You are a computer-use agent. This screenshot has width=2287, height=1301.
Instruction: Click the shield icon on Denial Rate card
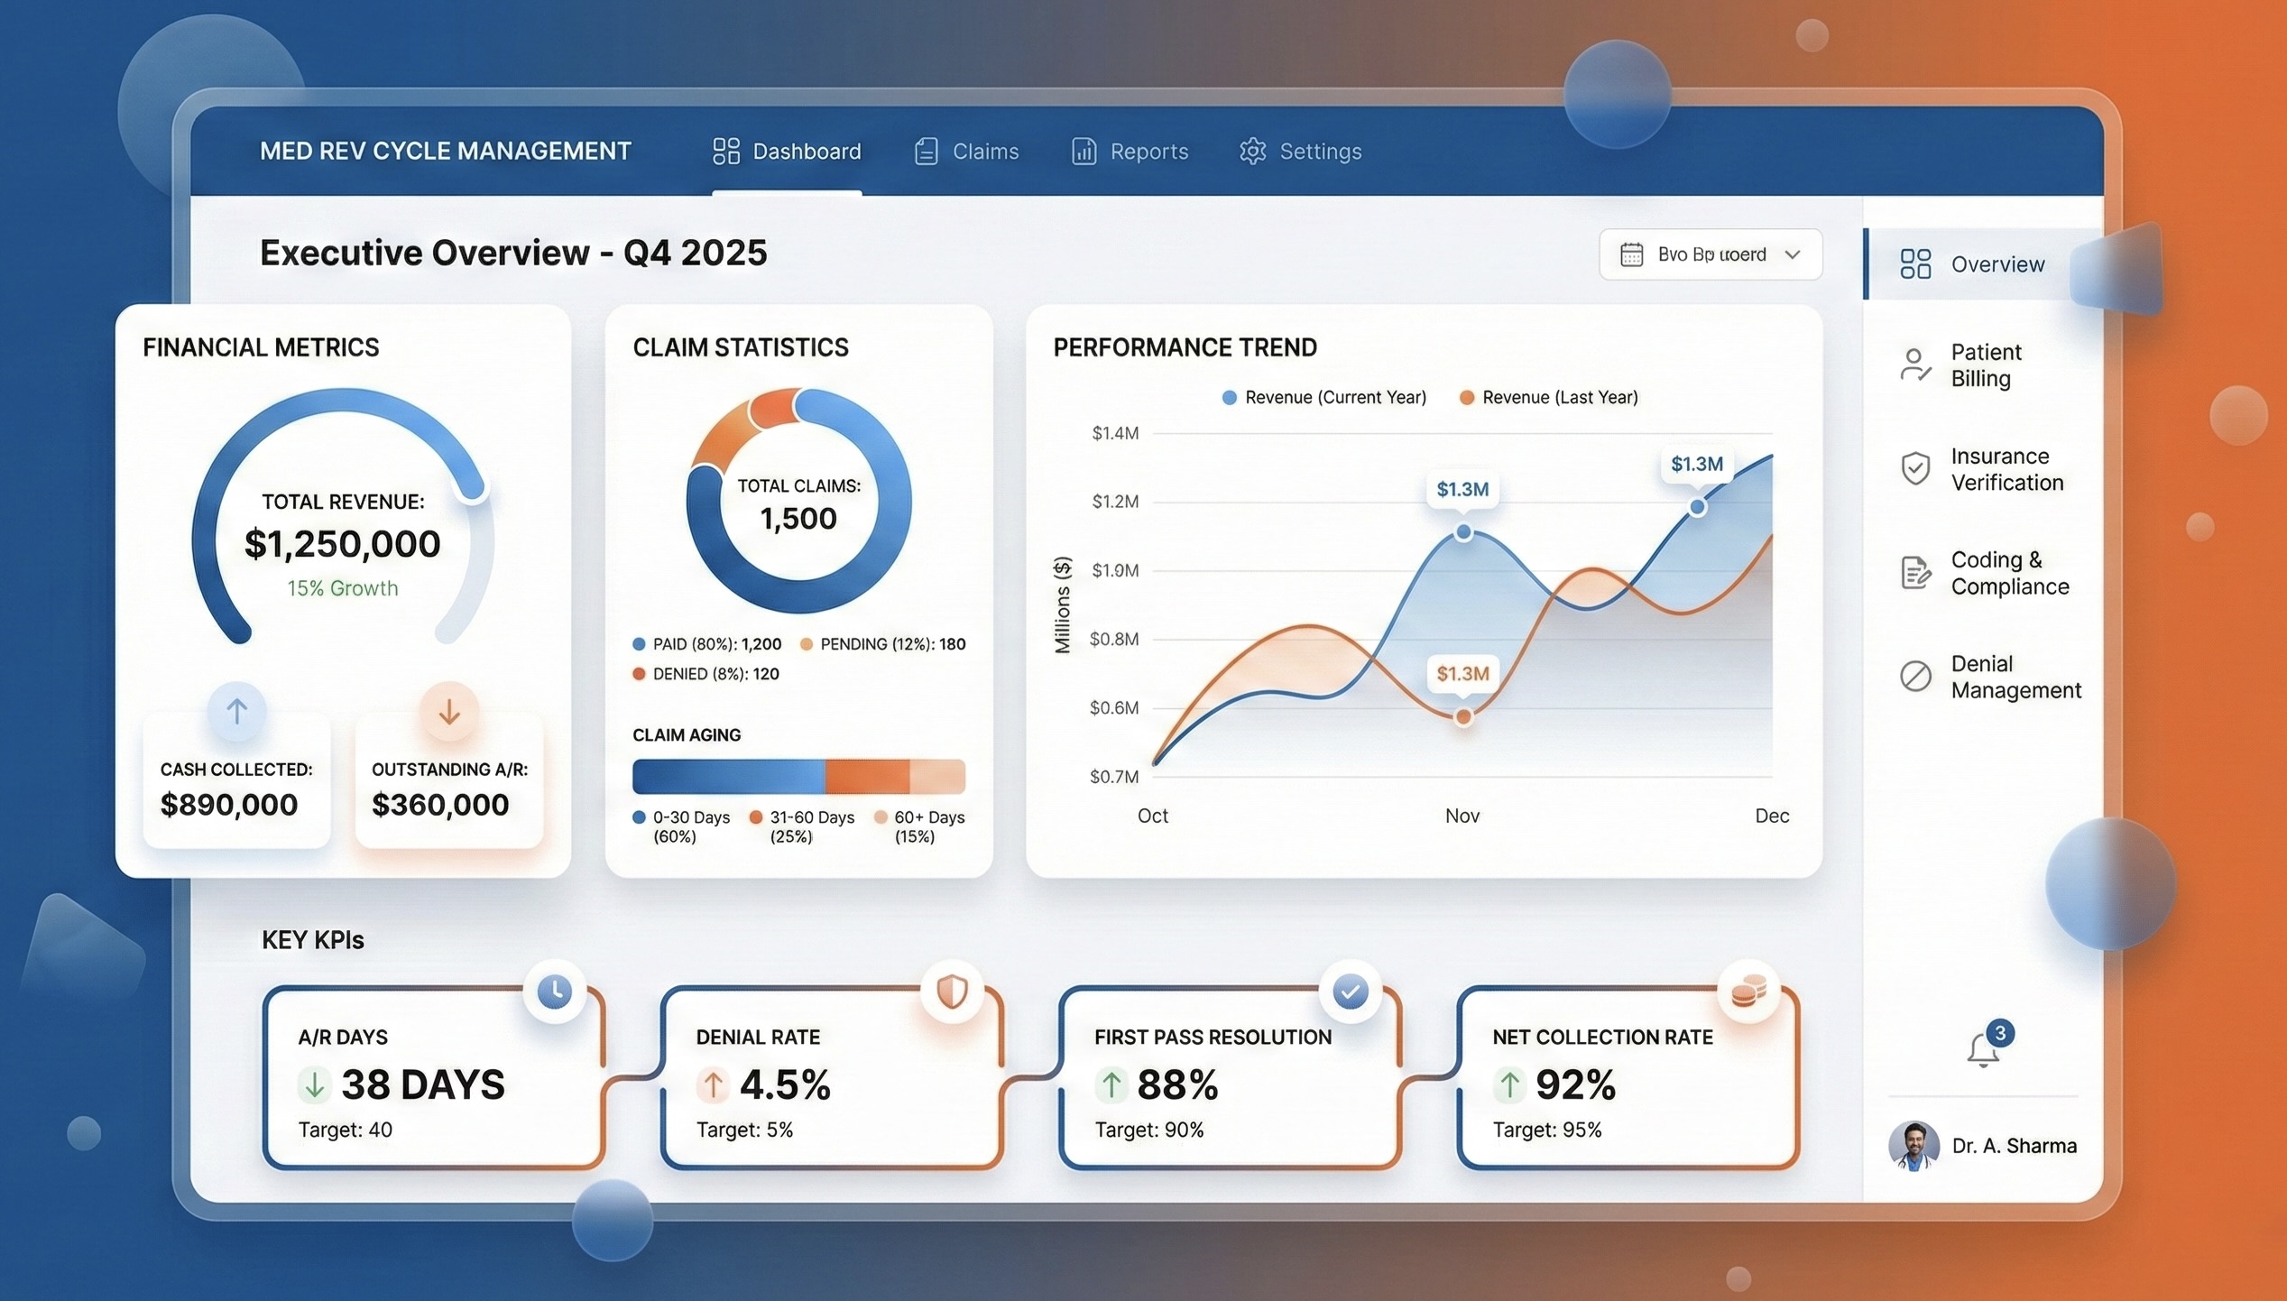point(952,992)
